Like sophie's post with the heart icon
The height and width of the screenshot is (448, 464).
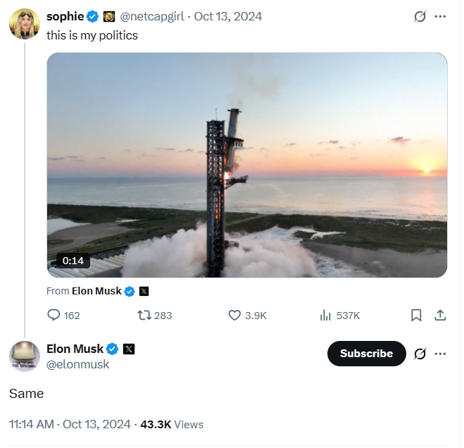(x=235, y=316)
